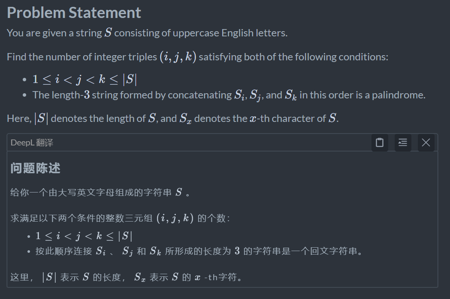The width and height of the screenshot is (450, 299).
Task: Select the English inequality bullet 1 ≤ i < j
Action: coord(85,79)
